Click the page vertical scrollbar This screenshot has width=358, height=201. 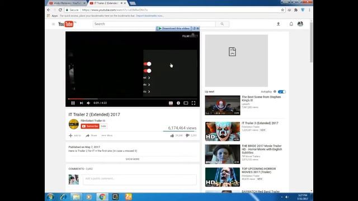[x=311, y=42]
